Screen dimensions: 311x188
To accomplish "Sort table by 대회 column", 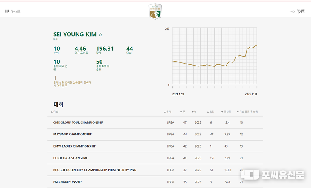I will click(55, 112).
